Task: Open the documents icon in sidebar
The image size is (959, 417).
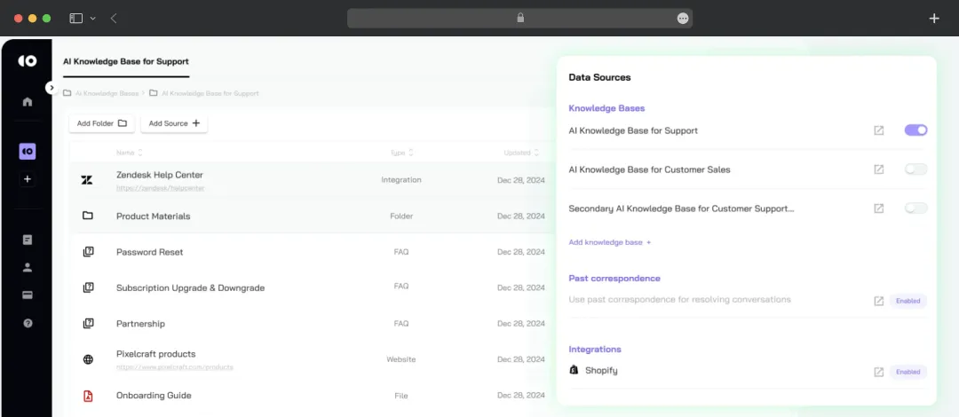Action: (x=28, y=240)
